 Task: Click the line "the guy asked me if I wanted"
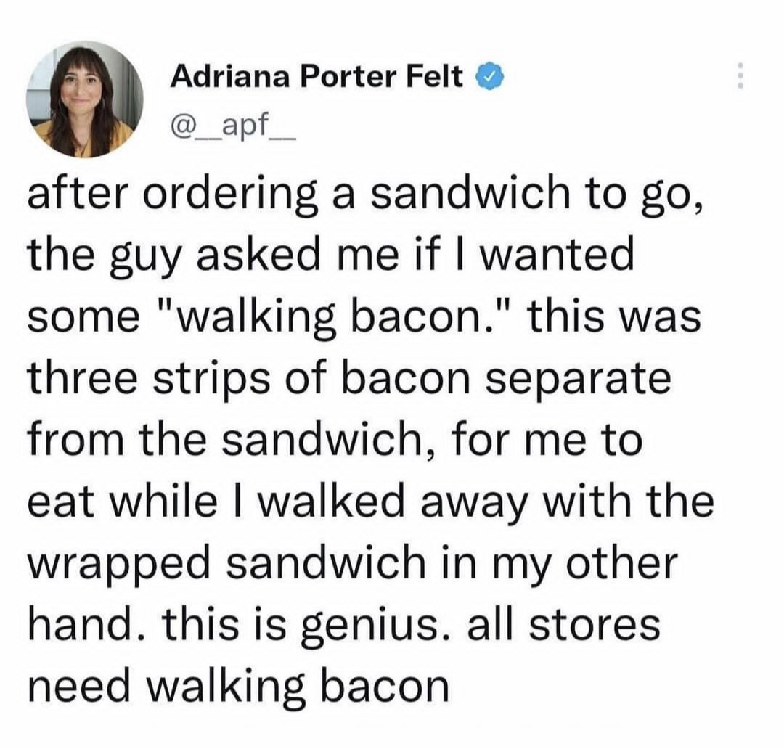(330, 258)
